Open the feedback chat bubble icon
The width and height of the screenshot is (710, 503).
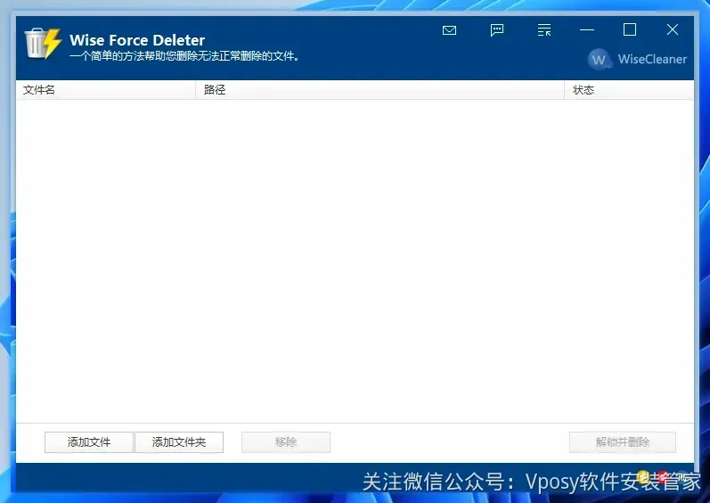(497, 30)
